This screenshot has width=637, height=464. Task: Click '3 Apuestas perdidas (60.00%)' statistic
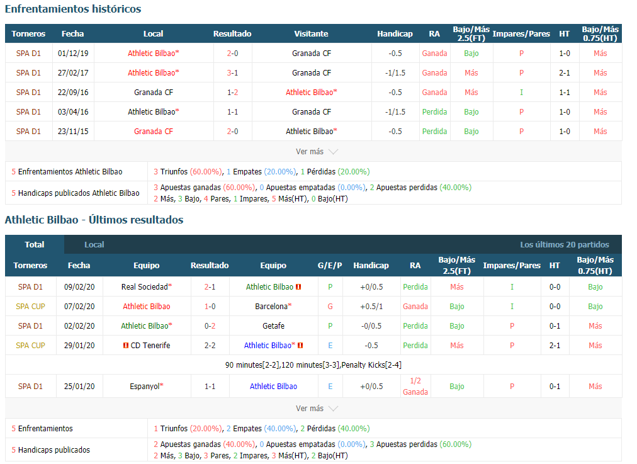click(421, 444)
